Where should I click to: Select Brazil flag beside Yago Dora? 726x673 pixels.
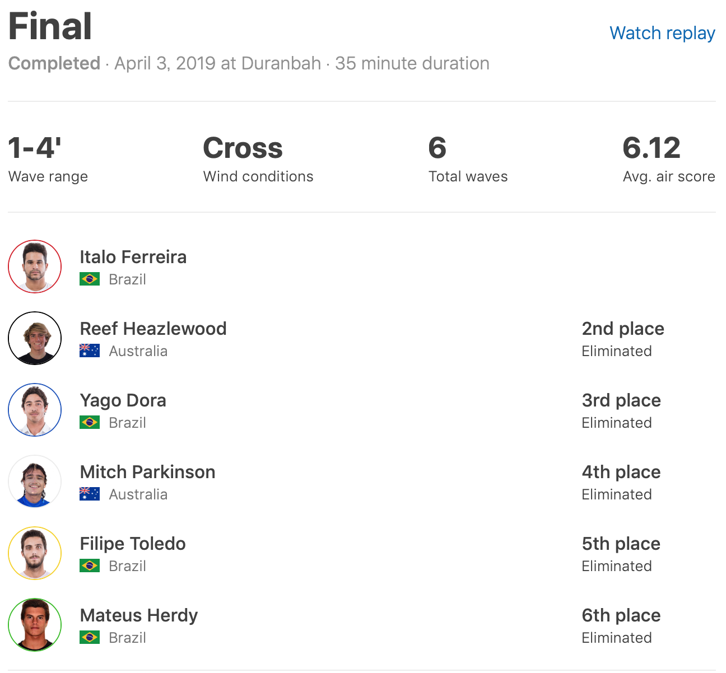(x=90, y=422)
